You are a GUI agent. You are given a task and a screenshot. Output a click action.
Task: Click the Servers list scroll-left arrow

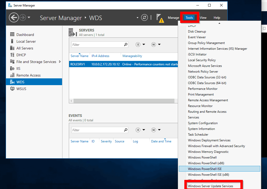pos(71,101)
